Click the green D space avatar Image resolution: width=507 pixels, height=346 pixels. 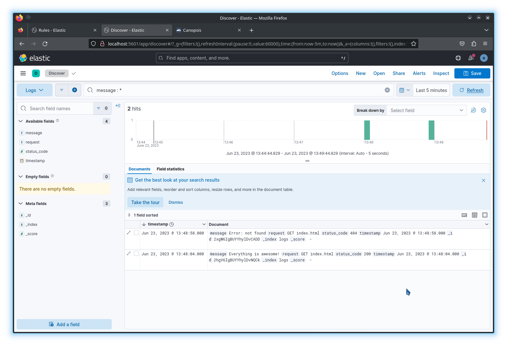click(36, 73)
